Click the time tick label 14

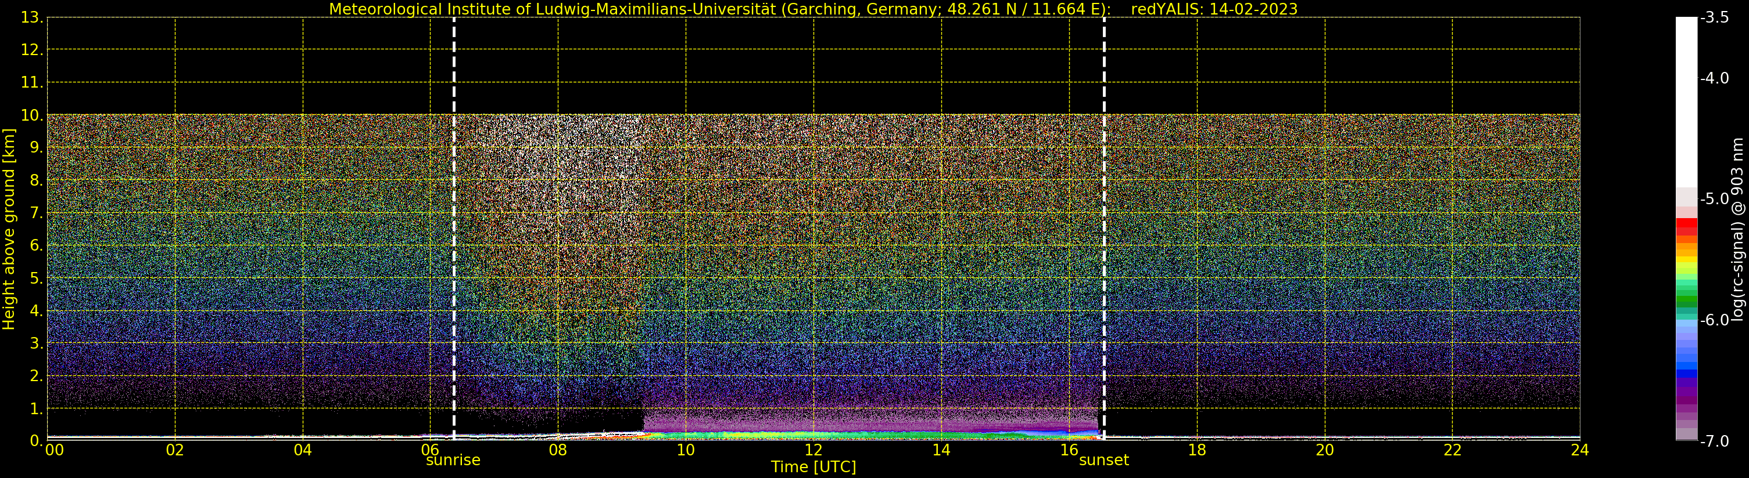click(x=941, y=450)
